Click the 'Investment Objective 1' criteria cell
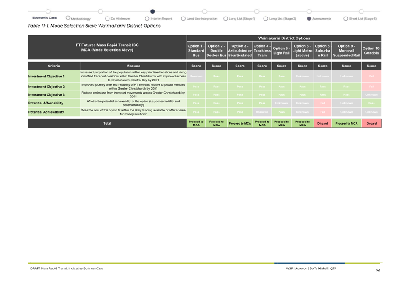Screen dimensions: 409x289 [54, 76]
